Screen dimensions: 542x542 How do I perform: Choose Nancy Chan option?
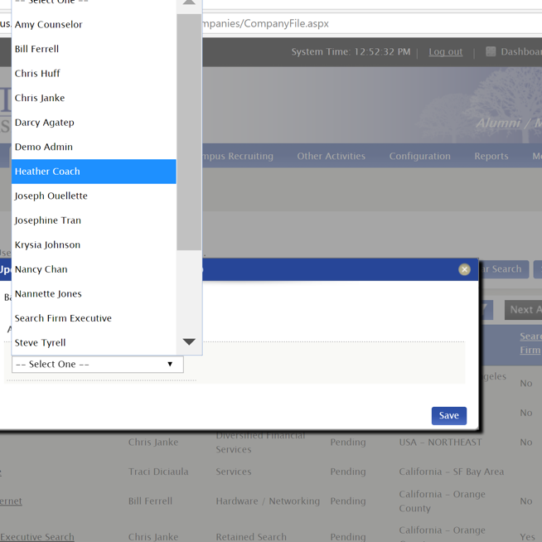(94, 269)
